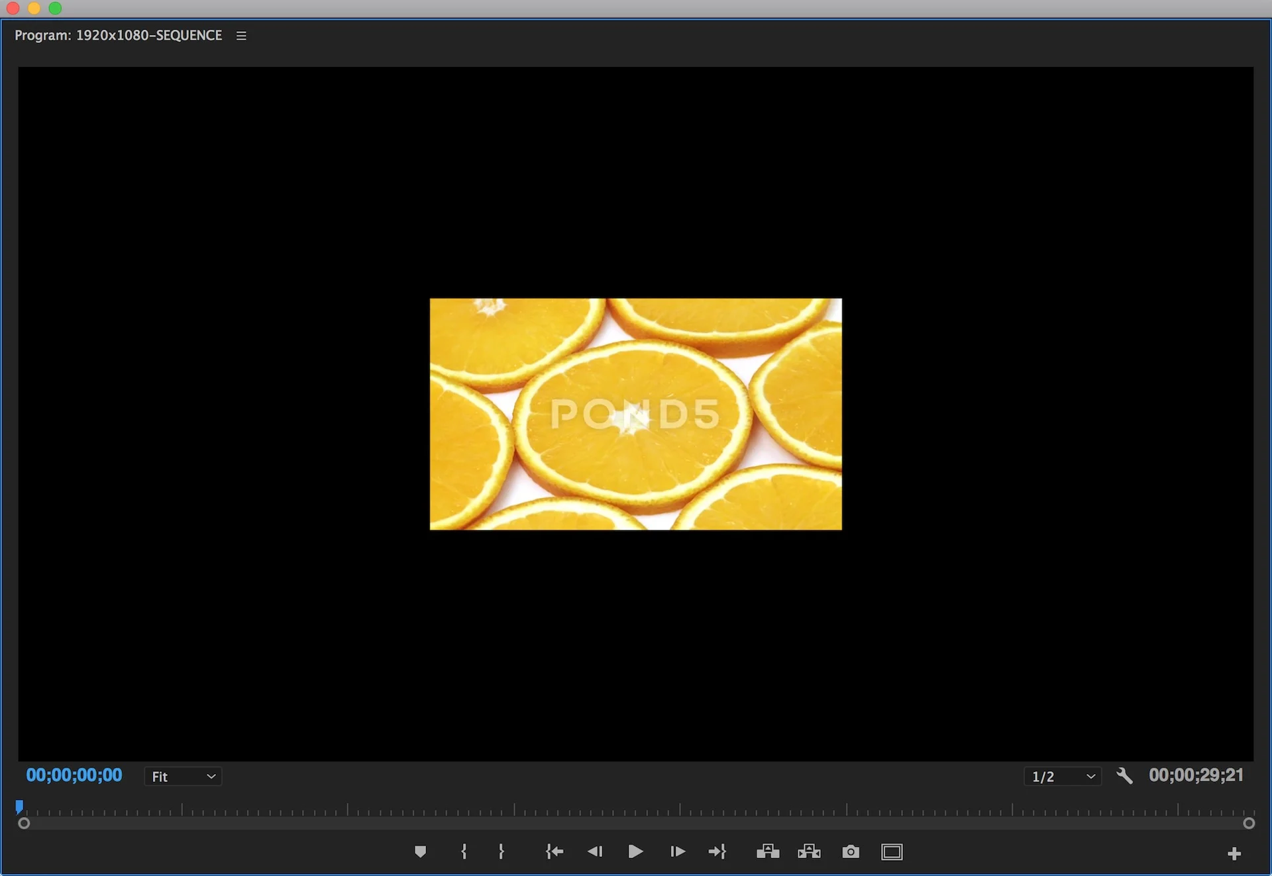The image size is (1272, 876).
Task: Step forward one frame
Action: 677,852
